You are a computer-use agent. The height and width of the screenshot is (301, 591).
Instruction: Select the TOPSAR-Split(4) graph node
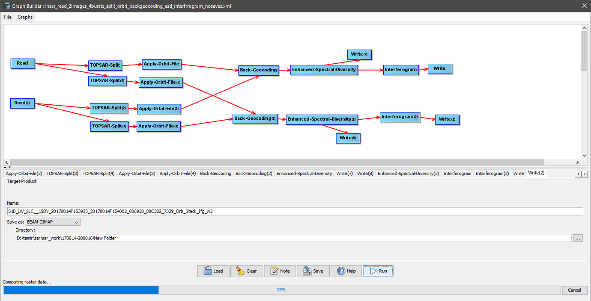[109, 127]
